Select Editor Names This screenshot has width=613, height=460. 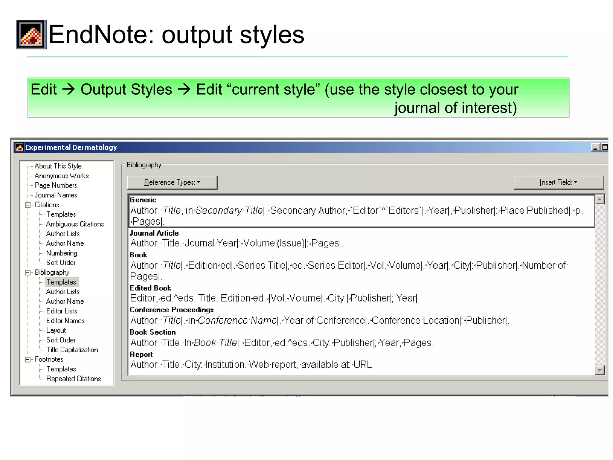coord(65,321)
